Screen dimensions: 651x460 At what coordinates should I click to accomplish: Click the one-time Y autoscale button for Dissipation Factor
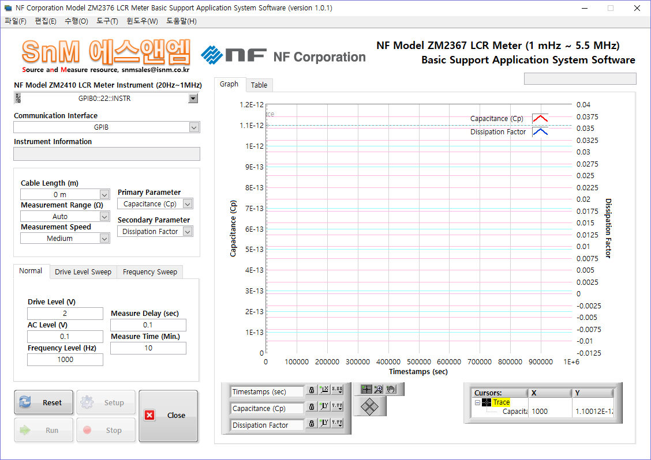click(324, 423)
